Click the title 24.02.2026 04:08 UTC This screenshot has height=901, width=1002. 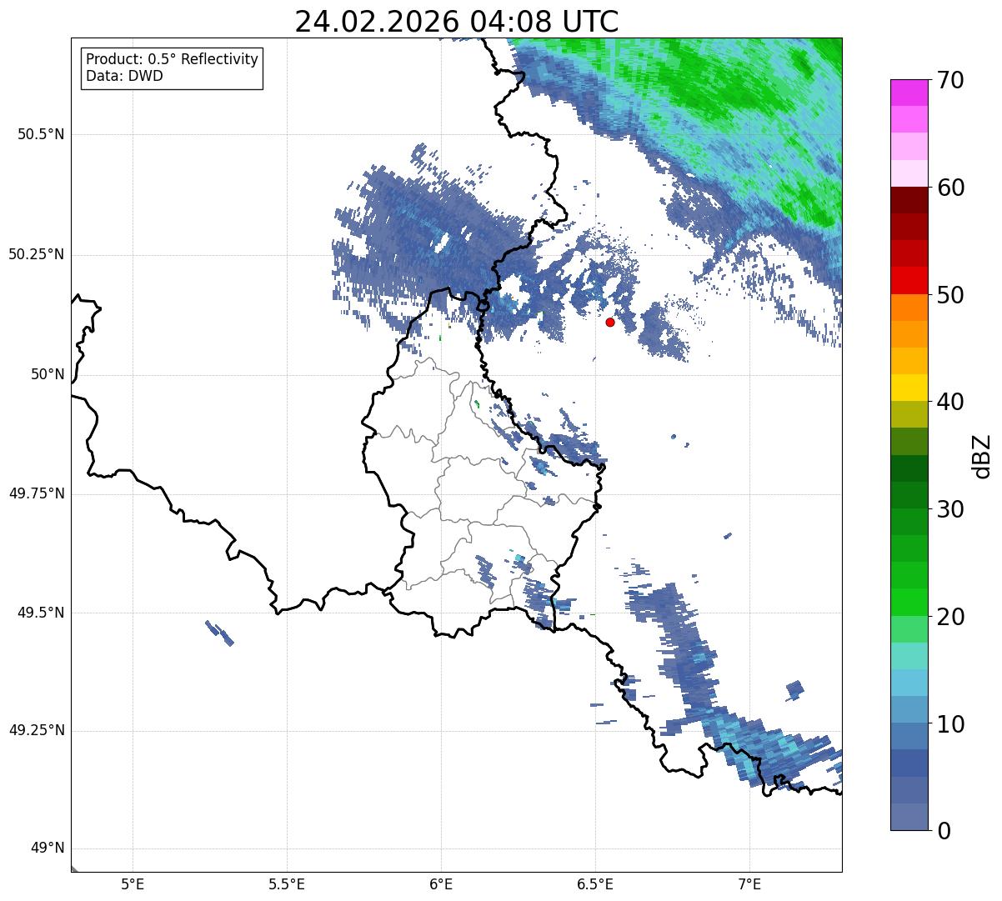[457, 21]
